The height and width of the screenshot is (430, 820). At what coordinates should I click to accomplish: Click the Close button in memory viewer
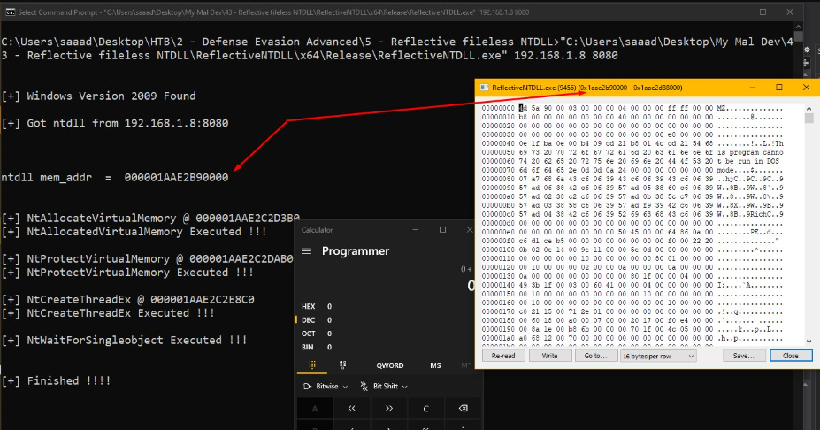point(790,356)
